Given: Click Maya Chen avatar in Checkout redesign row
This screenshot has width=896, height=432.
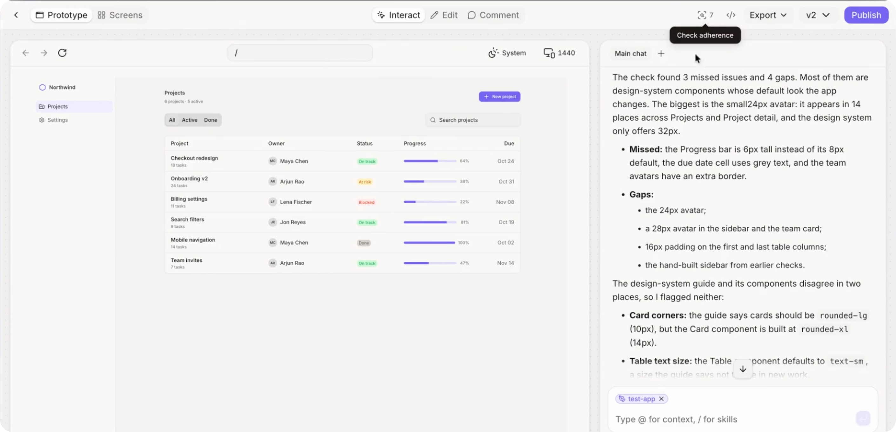Looking at the screenshot, I should coord(272,161).
